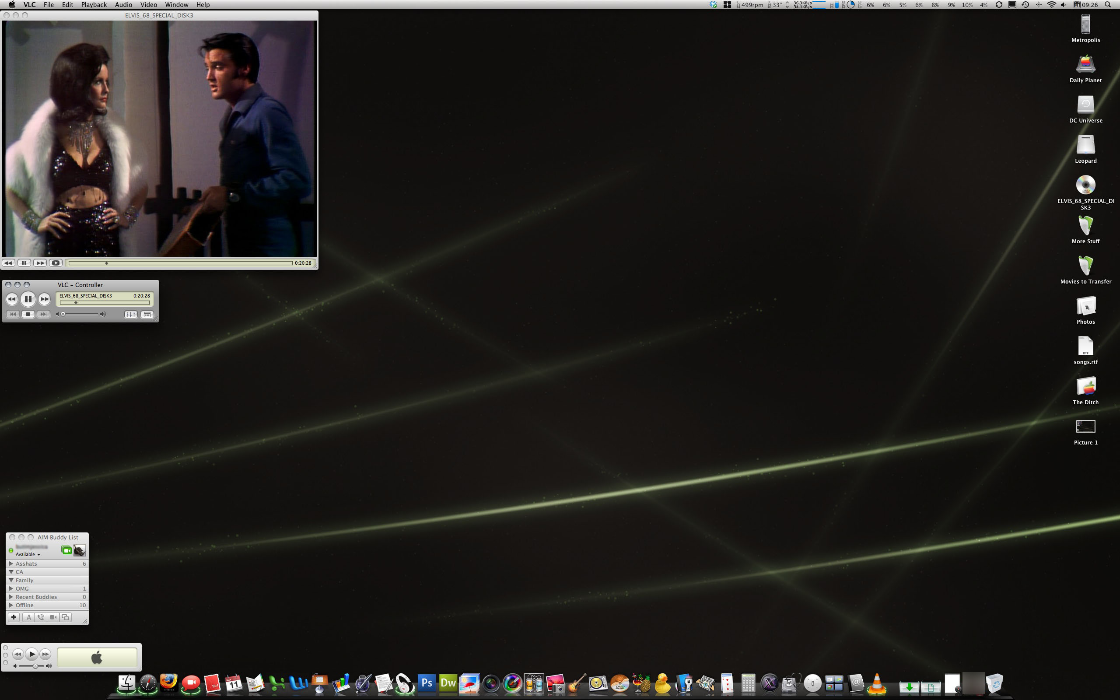Start video chat from AIM bottom toolbar
This screenshot has height=700, width=1120.
(53, 617)
